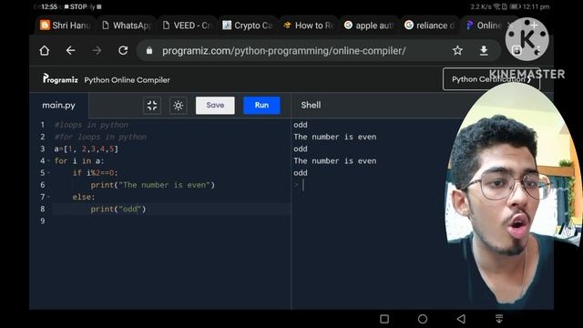The image size is (583, 328).
Task: Click the print("odd") code line
Action: pyautogui.click(x=118, y=209)
